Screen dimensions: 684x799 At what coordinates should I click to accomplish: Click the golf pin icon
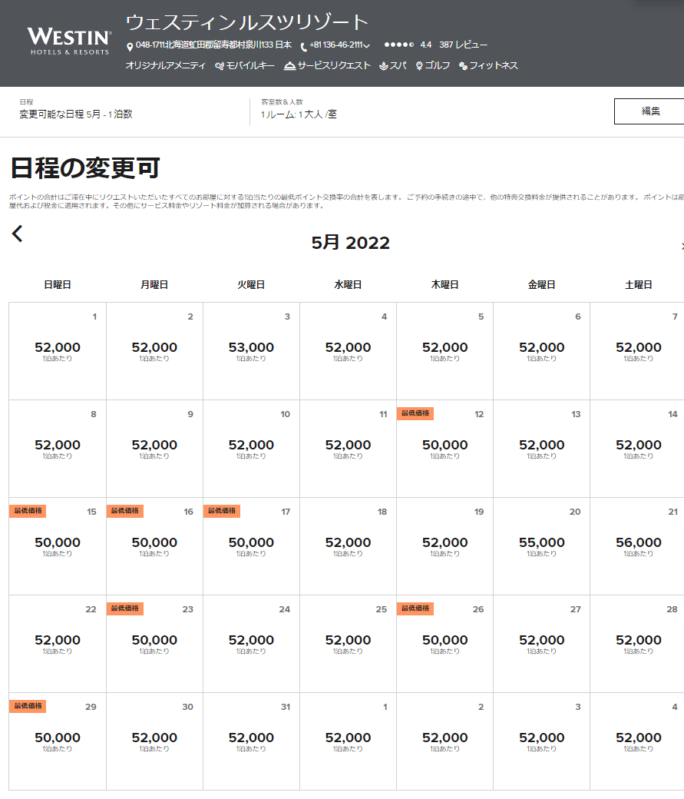419,66
